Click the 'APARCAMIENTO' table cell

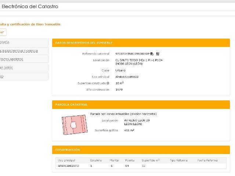tap(68, 166)
